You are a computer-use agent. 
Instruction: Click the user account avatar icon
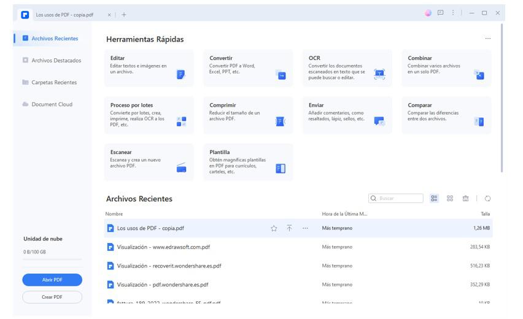[x=428, y=13]
